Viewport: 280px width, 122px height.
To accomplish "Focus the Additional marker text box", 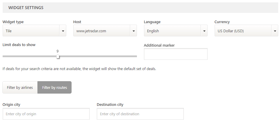I will tap(176, 54).
